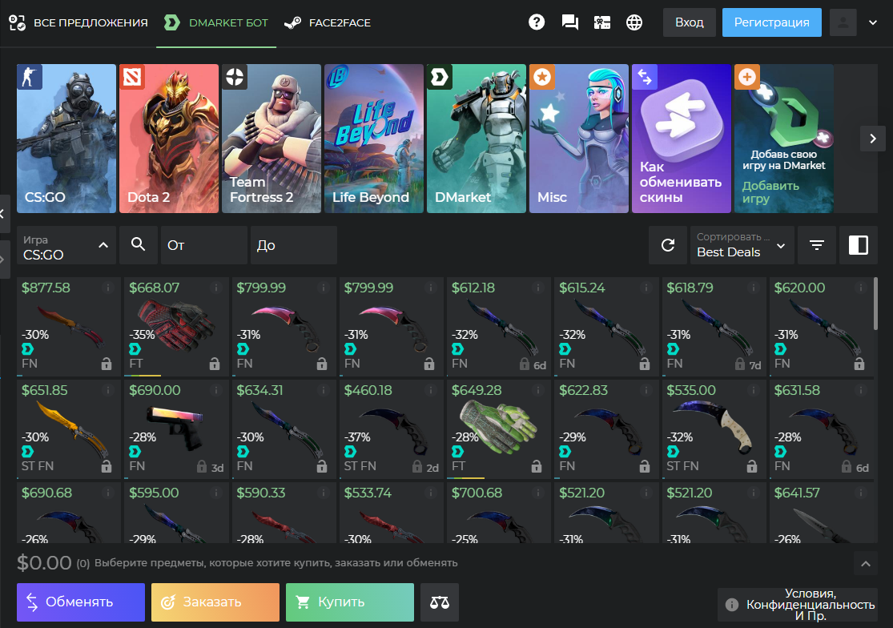Image resolution: width=893 pixels, height=628 pixels.
Task: Select the CS:GO game card
Action: coord(66,139)
